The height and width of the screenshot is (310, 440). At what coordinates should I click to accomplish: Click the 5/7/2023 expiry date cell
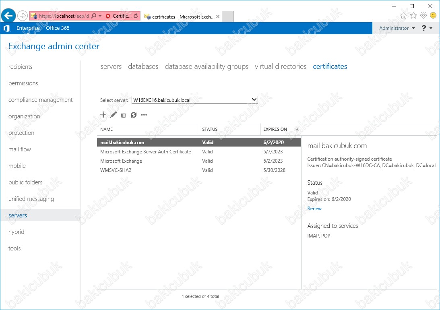(x=273, y=151)
